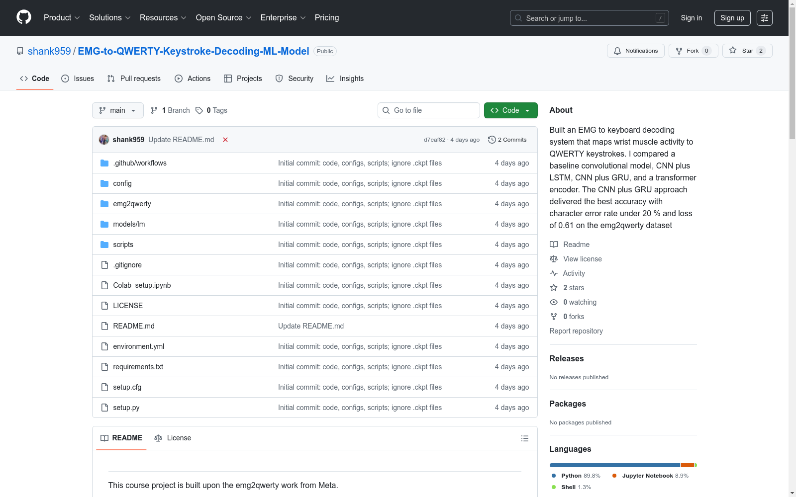
Task: Open the shank959 owner link in breadcrumb
Action: point(49,51)
